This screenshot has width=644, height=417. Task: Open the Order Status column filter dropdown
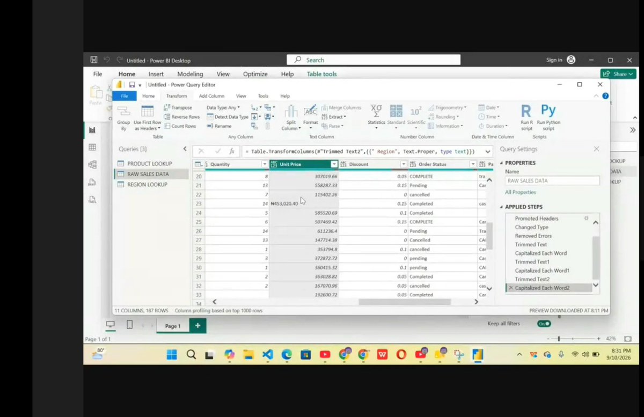pyautogui.click(x=473, y=164)
